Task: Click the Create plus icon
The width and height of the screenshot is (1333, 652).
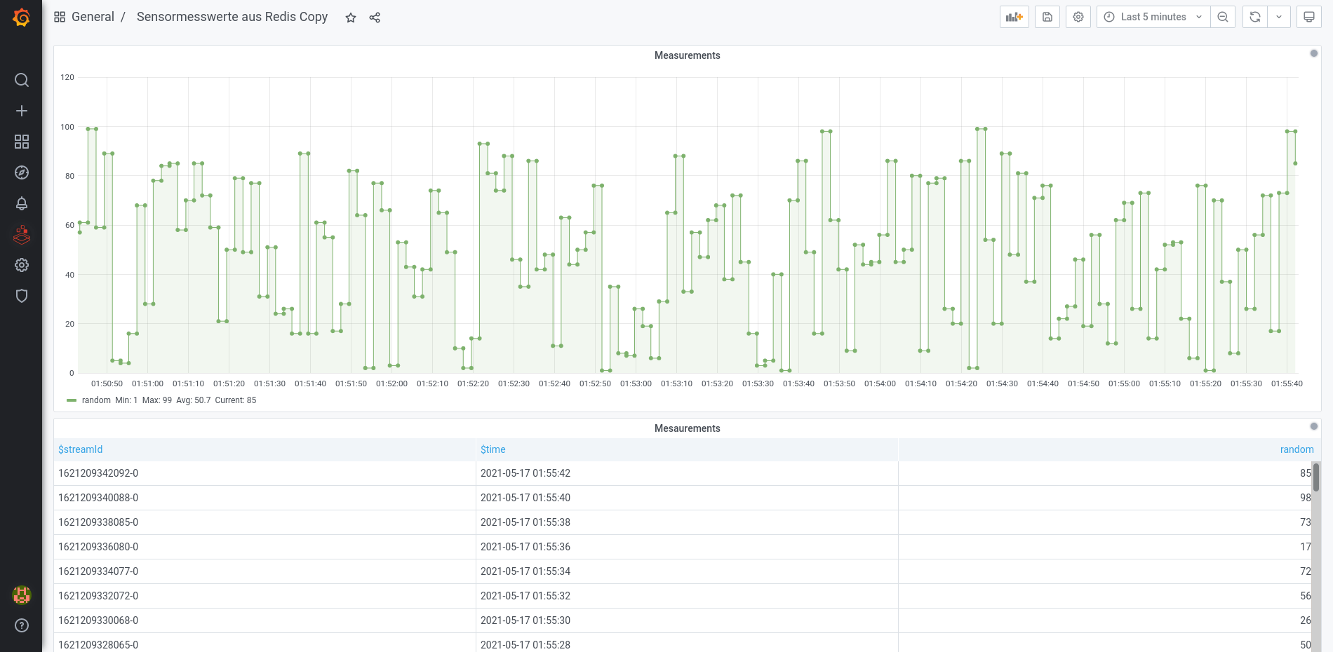Action: (22, 111)
